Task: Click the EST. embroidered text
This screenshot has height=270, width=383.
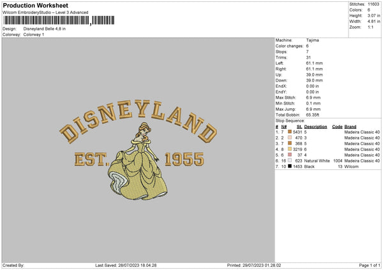Action: [91, 160]
